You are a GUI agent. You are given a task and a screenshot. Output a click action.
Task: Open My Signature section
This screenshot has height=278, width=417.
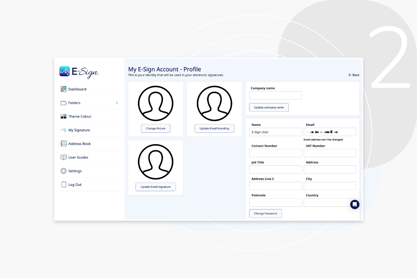(89, 130)
